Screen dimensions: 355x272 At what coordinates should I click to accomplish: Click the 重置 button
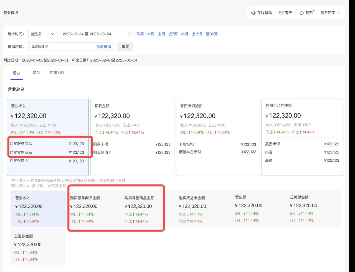click(x=125, y=47)
